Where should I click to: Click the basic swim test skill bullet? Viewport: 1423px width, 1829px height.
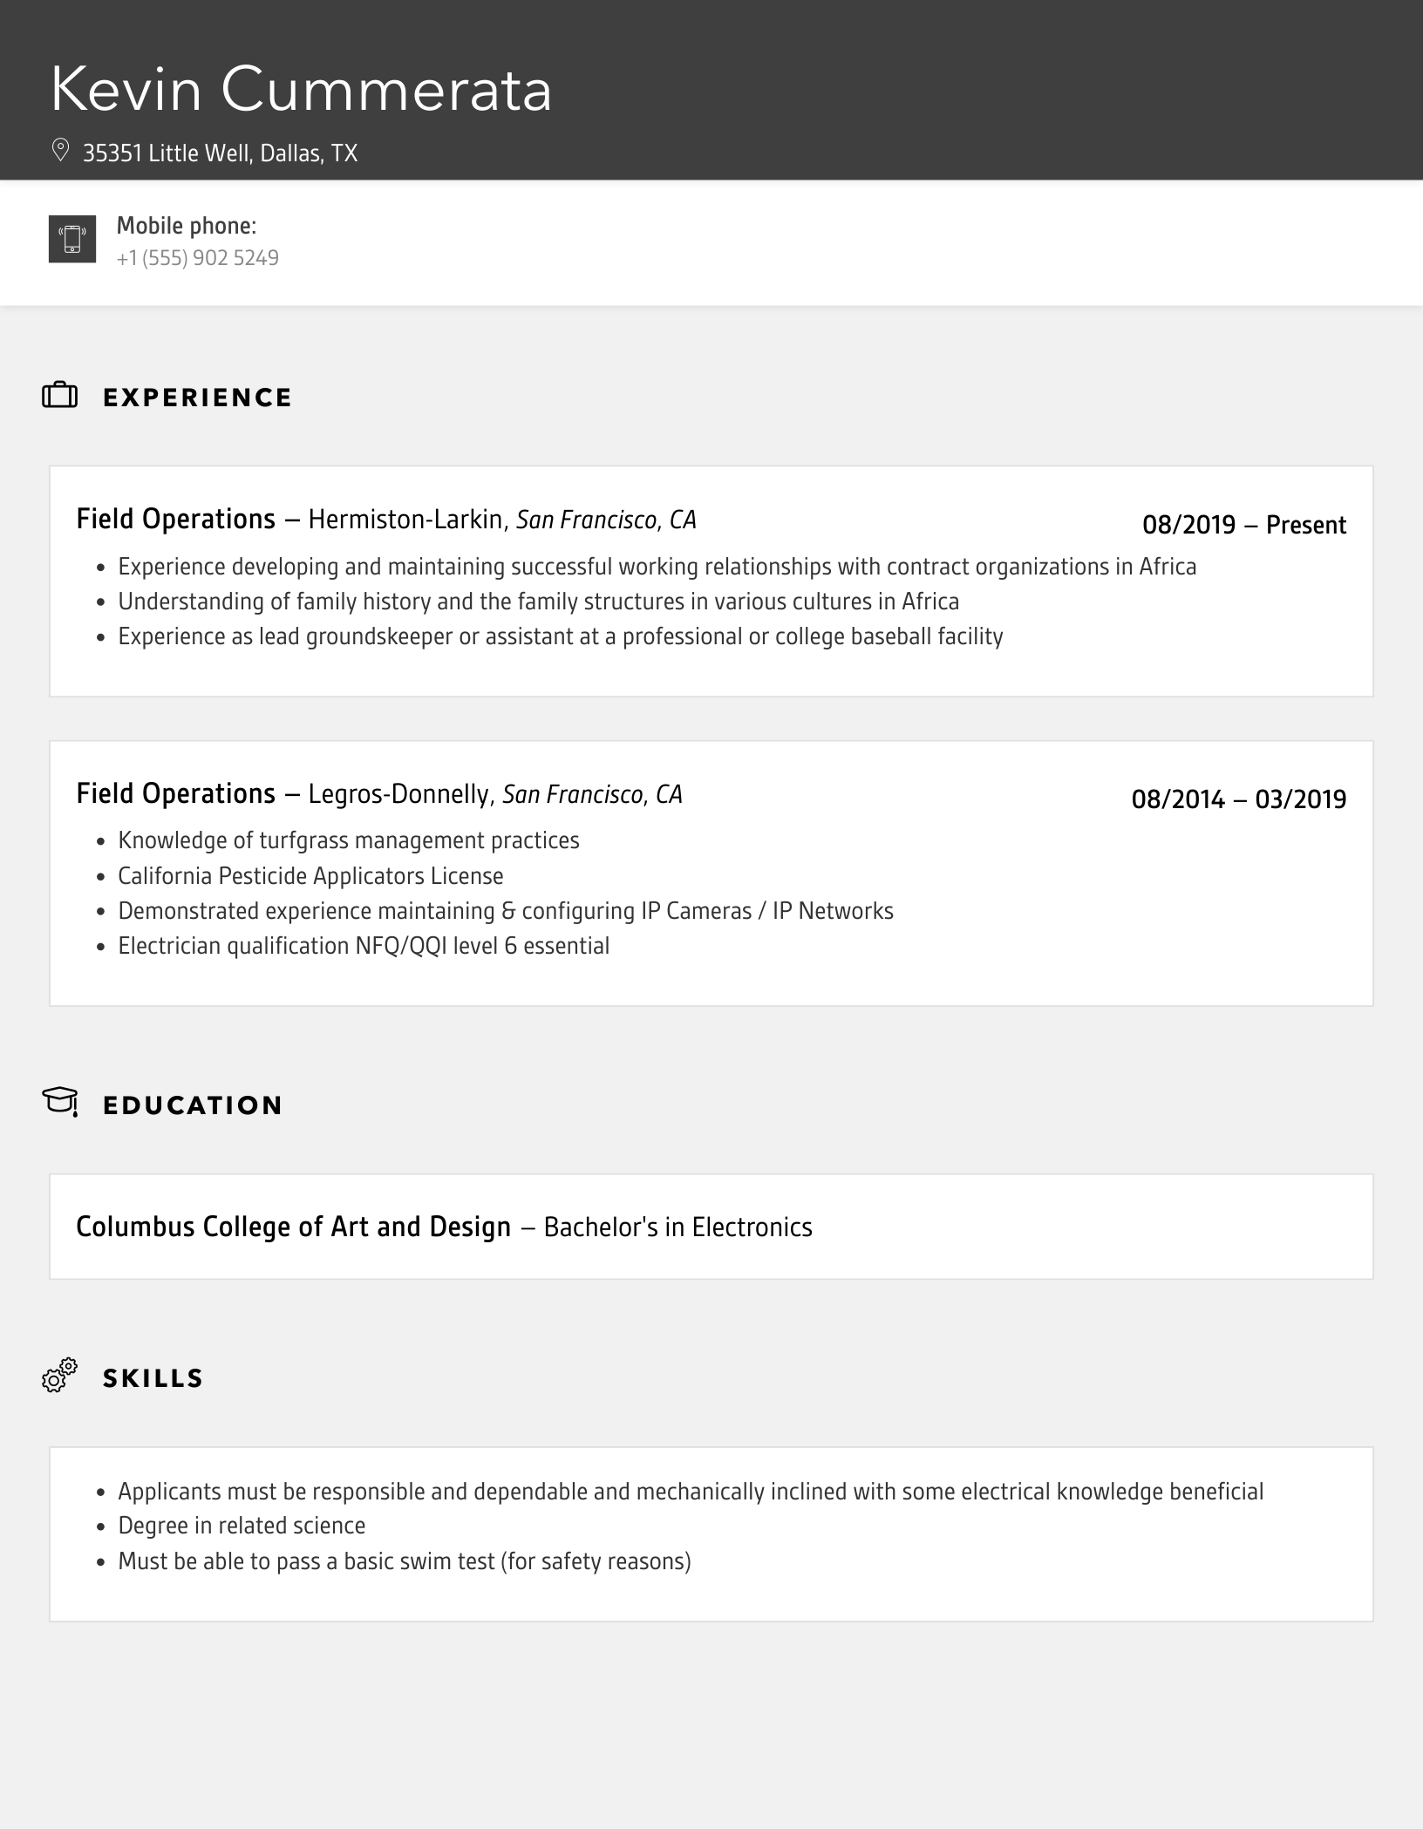click(405, 1561)
